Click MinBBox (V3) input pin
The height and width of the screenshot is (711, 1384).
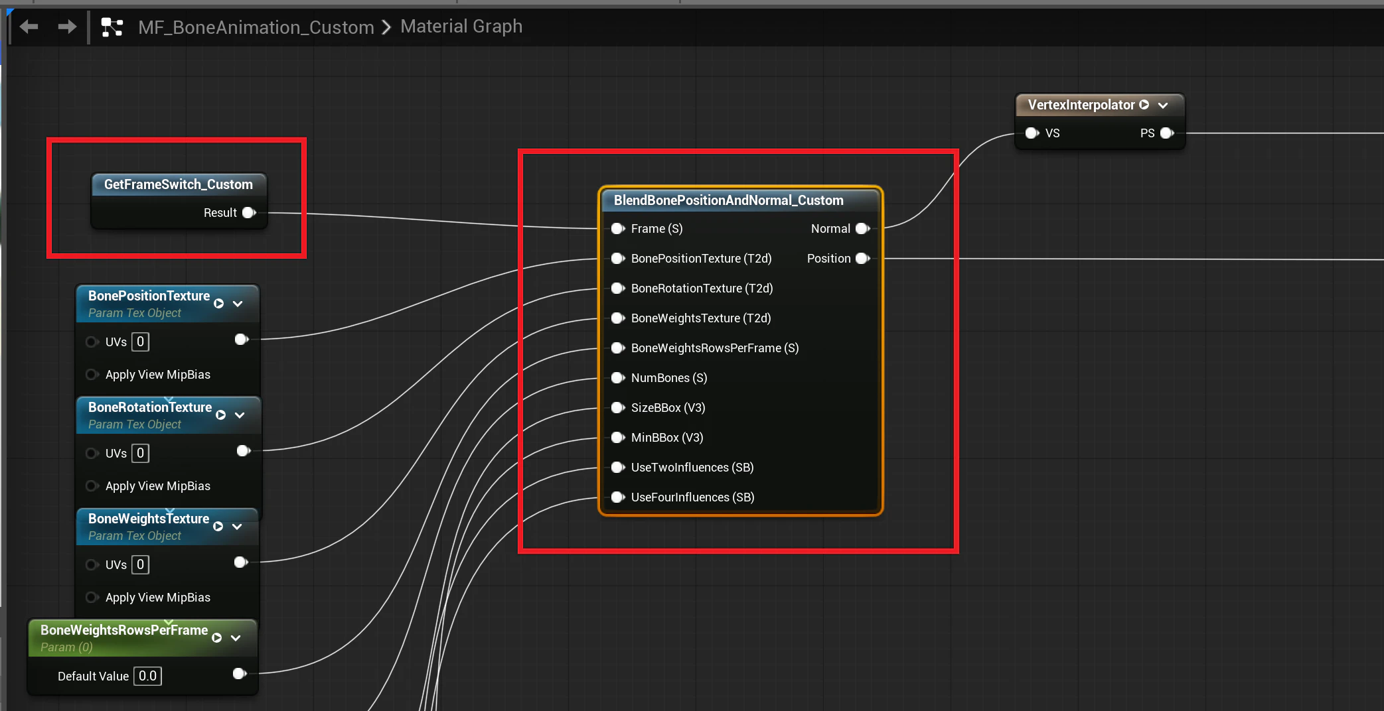[x=618, y=438]
